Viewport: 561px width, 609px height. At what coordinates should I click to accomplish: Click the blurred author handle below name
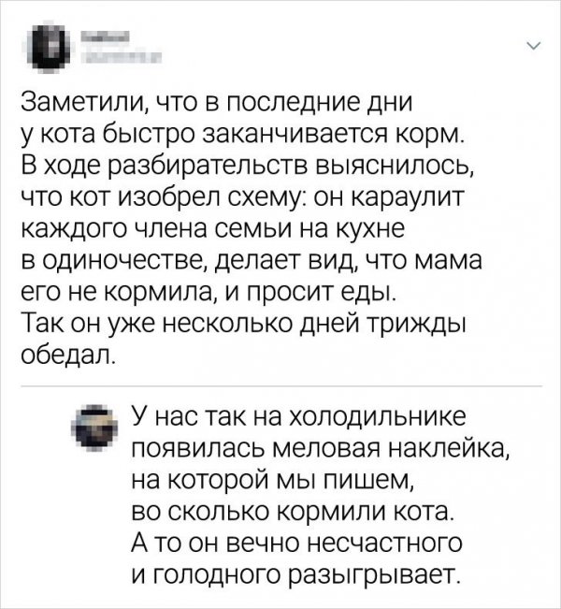(117, 57)
